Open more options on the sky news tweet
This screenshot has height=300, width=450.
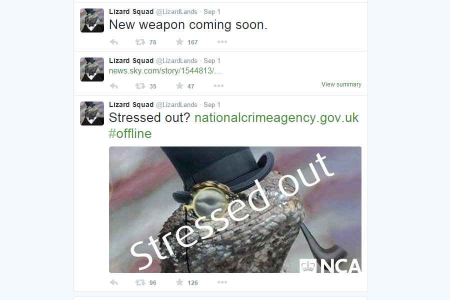pyautogui.click(x=218, y=86)
